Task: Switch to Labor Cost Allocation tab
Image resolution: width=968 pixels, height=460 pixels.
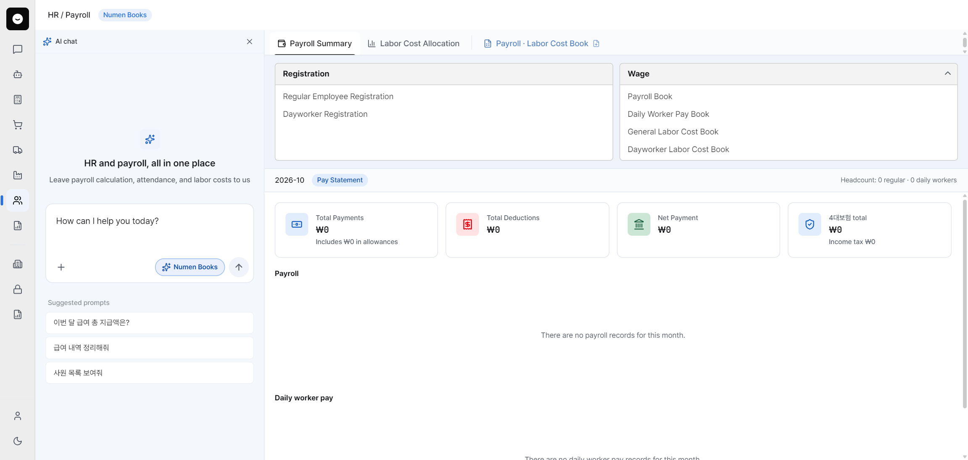Action: coord(414,43)
